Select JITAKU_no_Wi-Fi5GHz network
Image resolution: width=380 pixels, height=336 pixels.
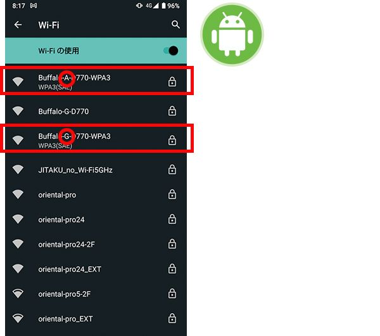(x=96, y=170)
